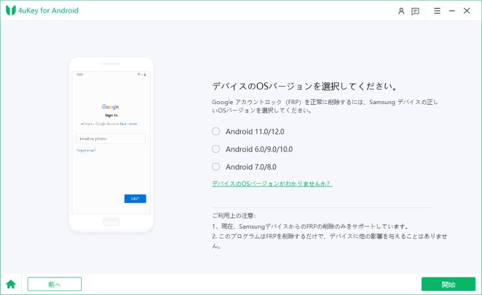Click the Email or phone field in illustration
482x295 pixels.
(x=111, y=138)
